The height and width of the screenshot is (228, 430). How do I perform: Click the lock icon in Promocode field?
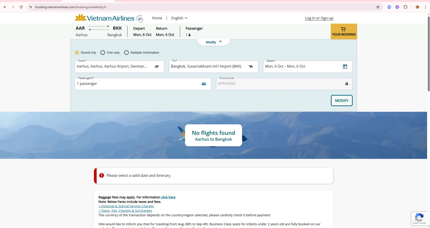pyautogui.click(x=347, y=84)
